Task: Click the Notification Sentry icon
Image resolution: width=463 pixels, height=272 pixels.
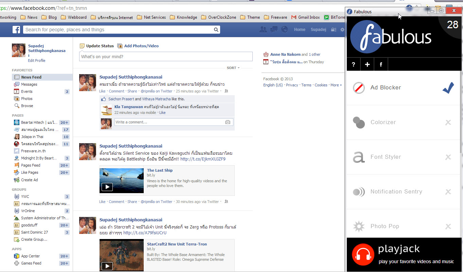Action: point(359,192)
